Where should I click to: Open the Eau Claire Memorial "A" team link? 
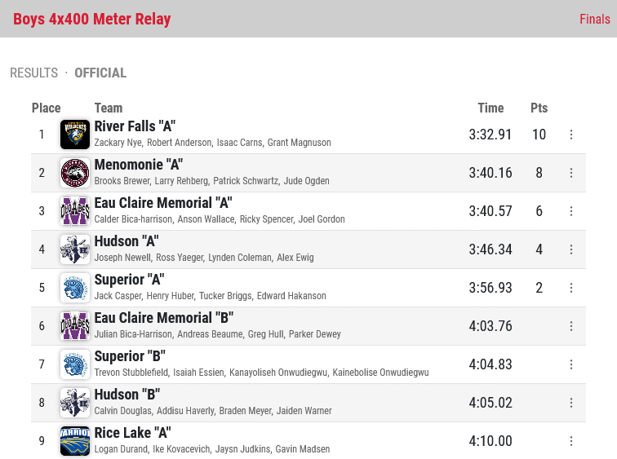tap(163, 203)
